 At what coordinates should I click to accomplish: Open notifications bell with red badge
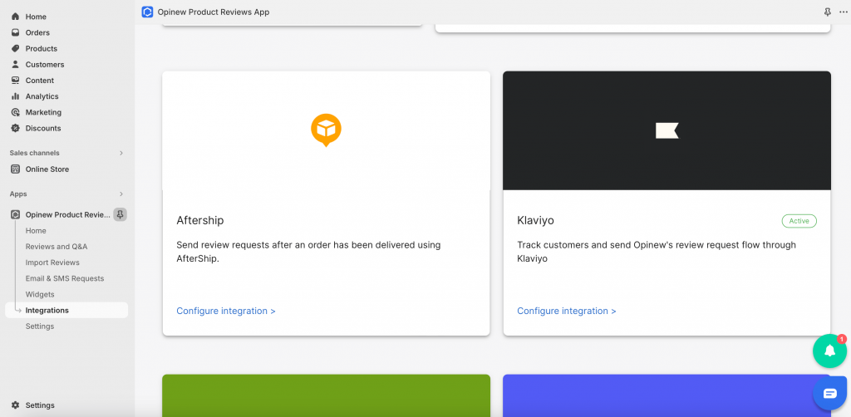pos(830,351)
